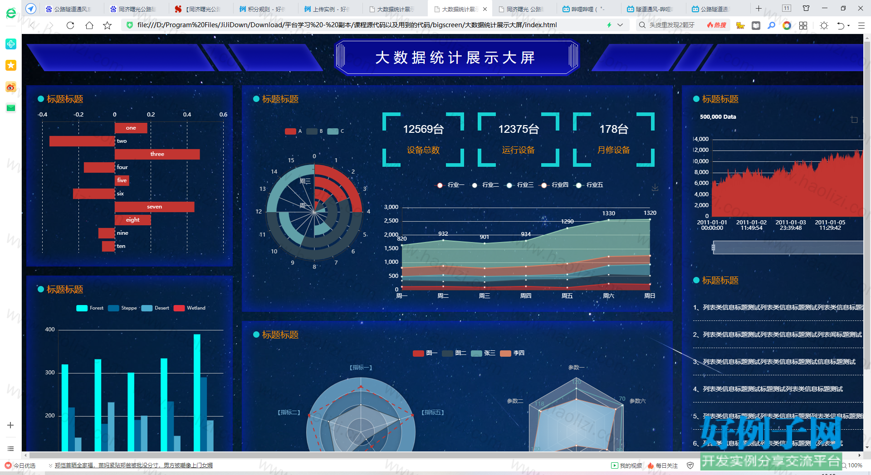Open the extensions grid icon
The width and height of the screenshot is (871, 475).
tap(803, 25)
